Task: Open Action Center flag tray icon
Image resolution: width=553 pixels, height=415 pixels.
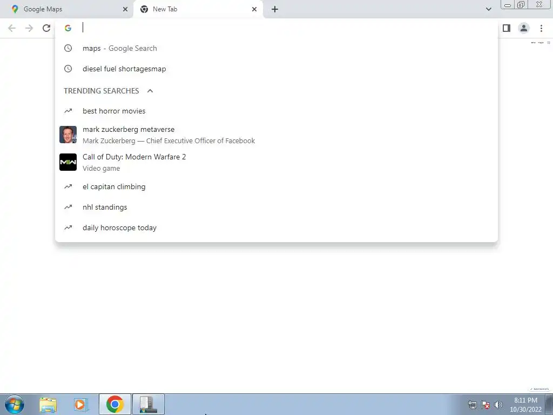Action: tap(485, 405)
